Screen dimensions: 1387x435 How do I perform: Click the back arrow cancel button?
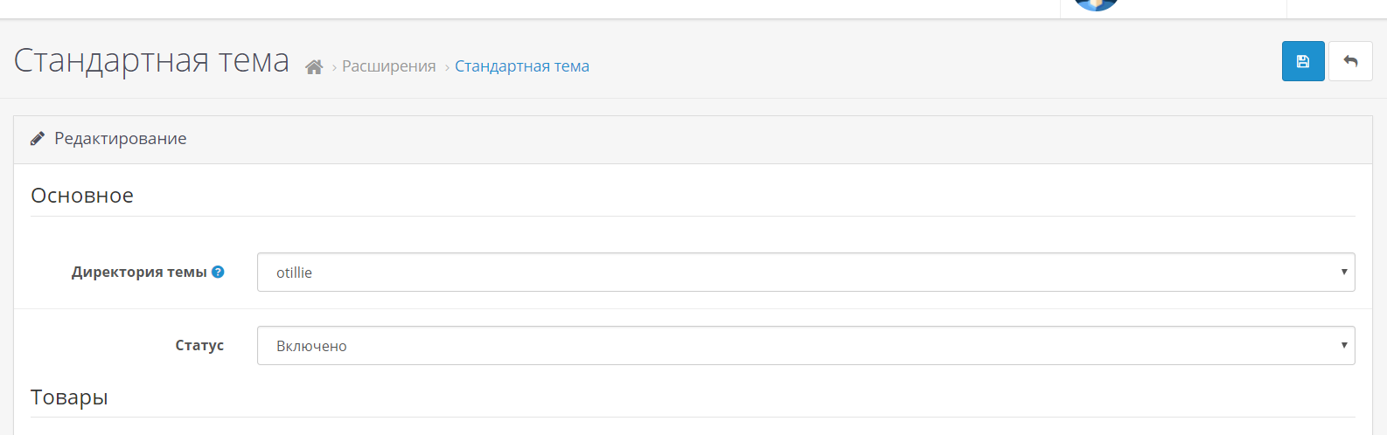pos(1350,61)
